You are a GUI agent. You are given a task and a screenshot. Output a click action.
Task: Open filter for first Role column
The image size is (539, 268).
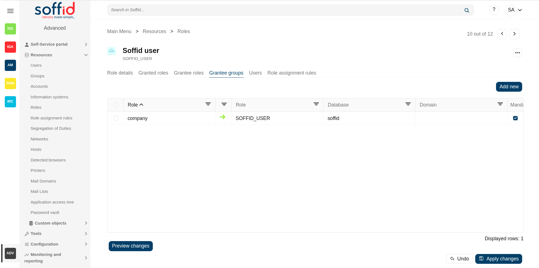pyautogui.click(x=208, y=104)
